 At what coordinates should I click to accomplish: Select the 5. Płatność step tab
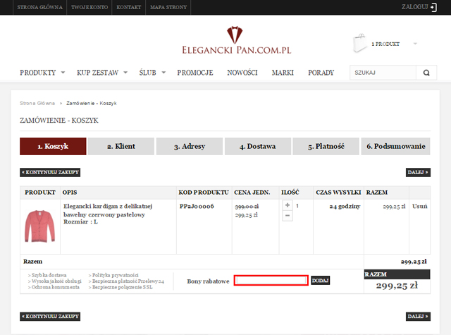pos(326,146)
